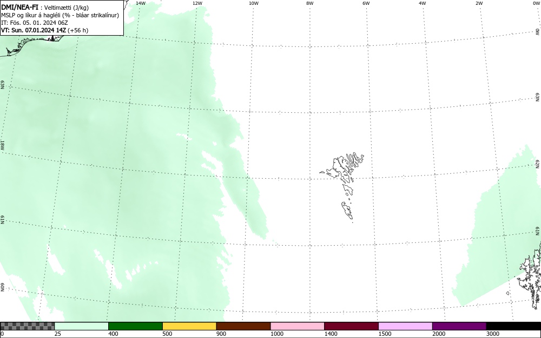Screen dimensions: 541x338
Task: Click the 10W longitude label
Action: (x=254, y=3)
